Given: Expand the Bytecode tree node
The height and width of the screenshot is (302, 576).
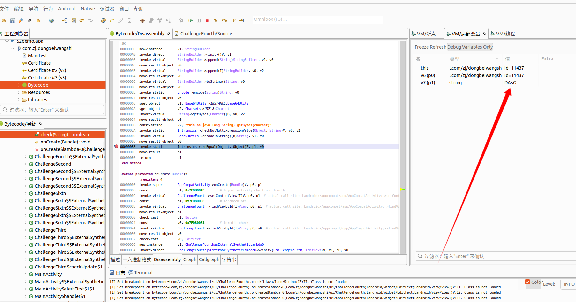Looking at the screenshot, I should pos(19,85).
